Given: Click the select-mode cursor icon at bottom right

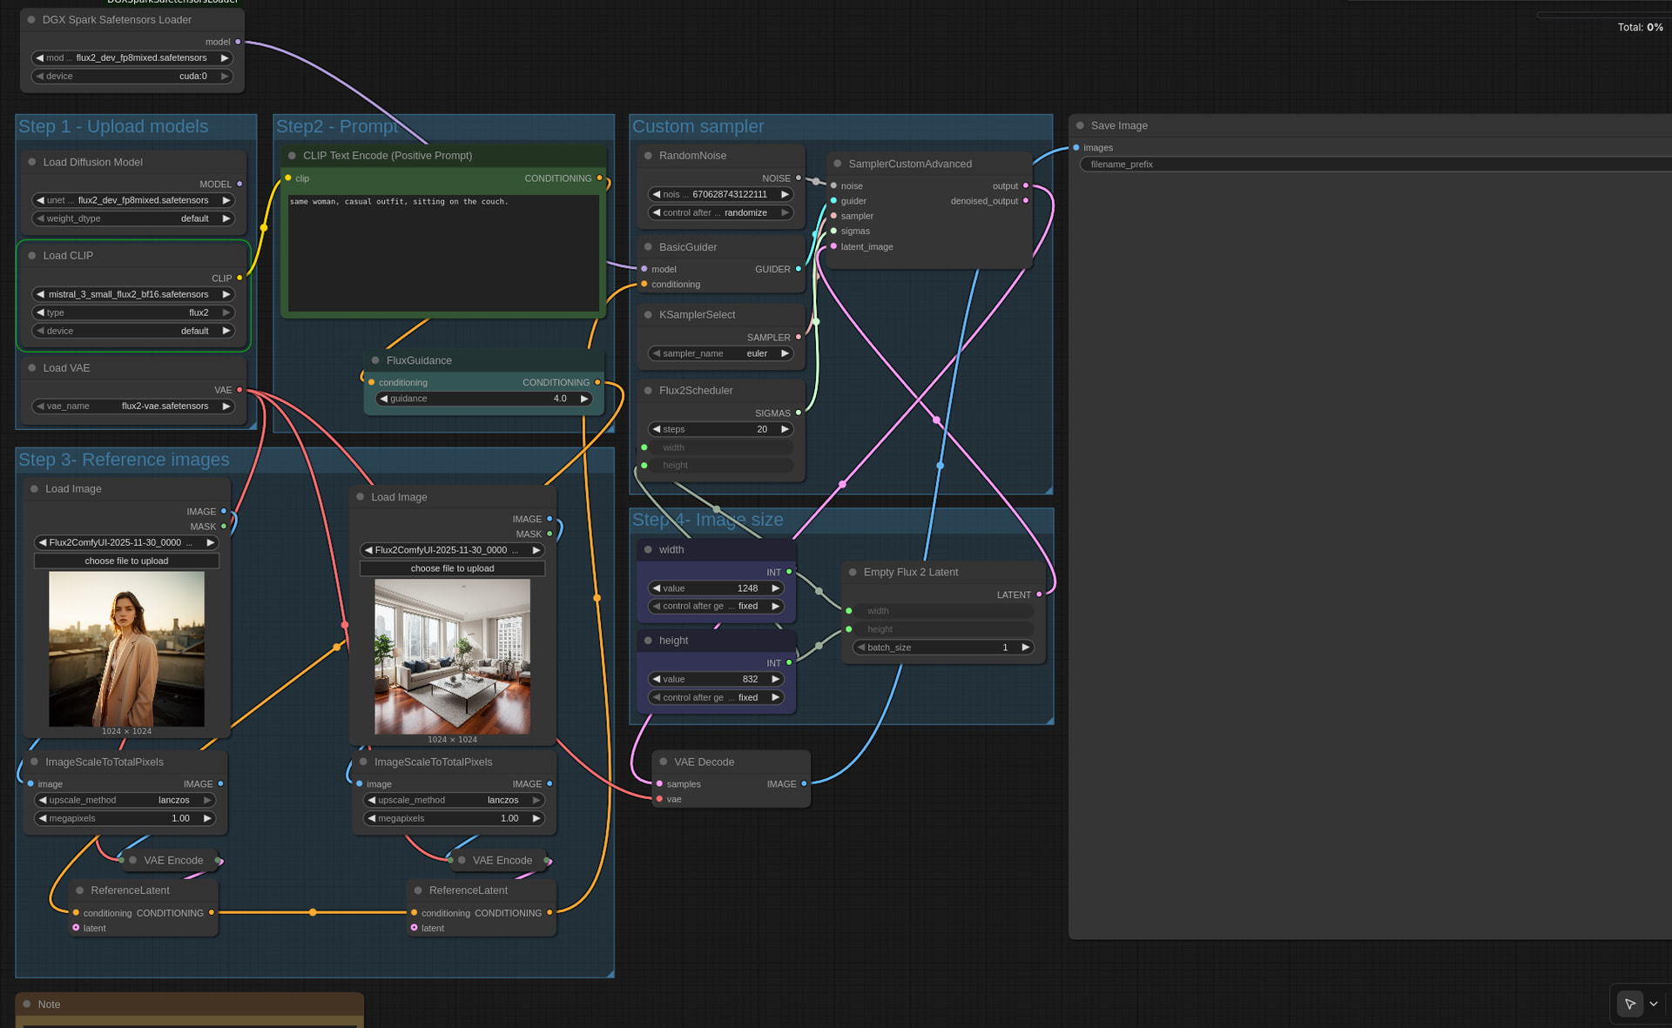Looking at the screenshot, I should pyautogui.click(x=1629, y=1004).
